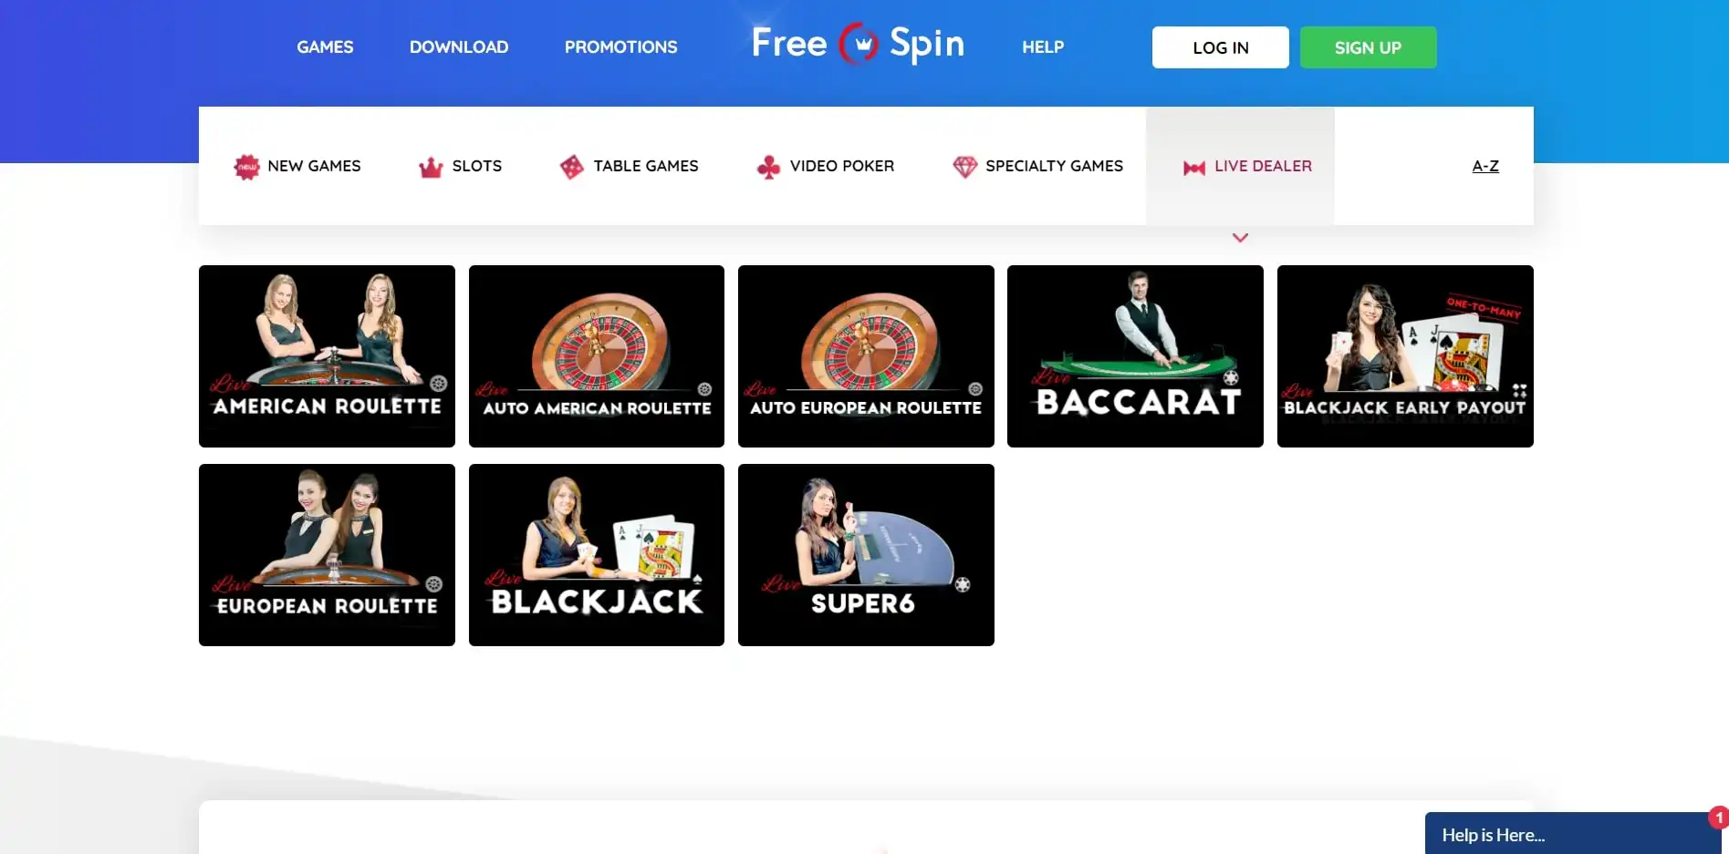
Task: Click the Table Games dice icon
Action: click(571, 167)
